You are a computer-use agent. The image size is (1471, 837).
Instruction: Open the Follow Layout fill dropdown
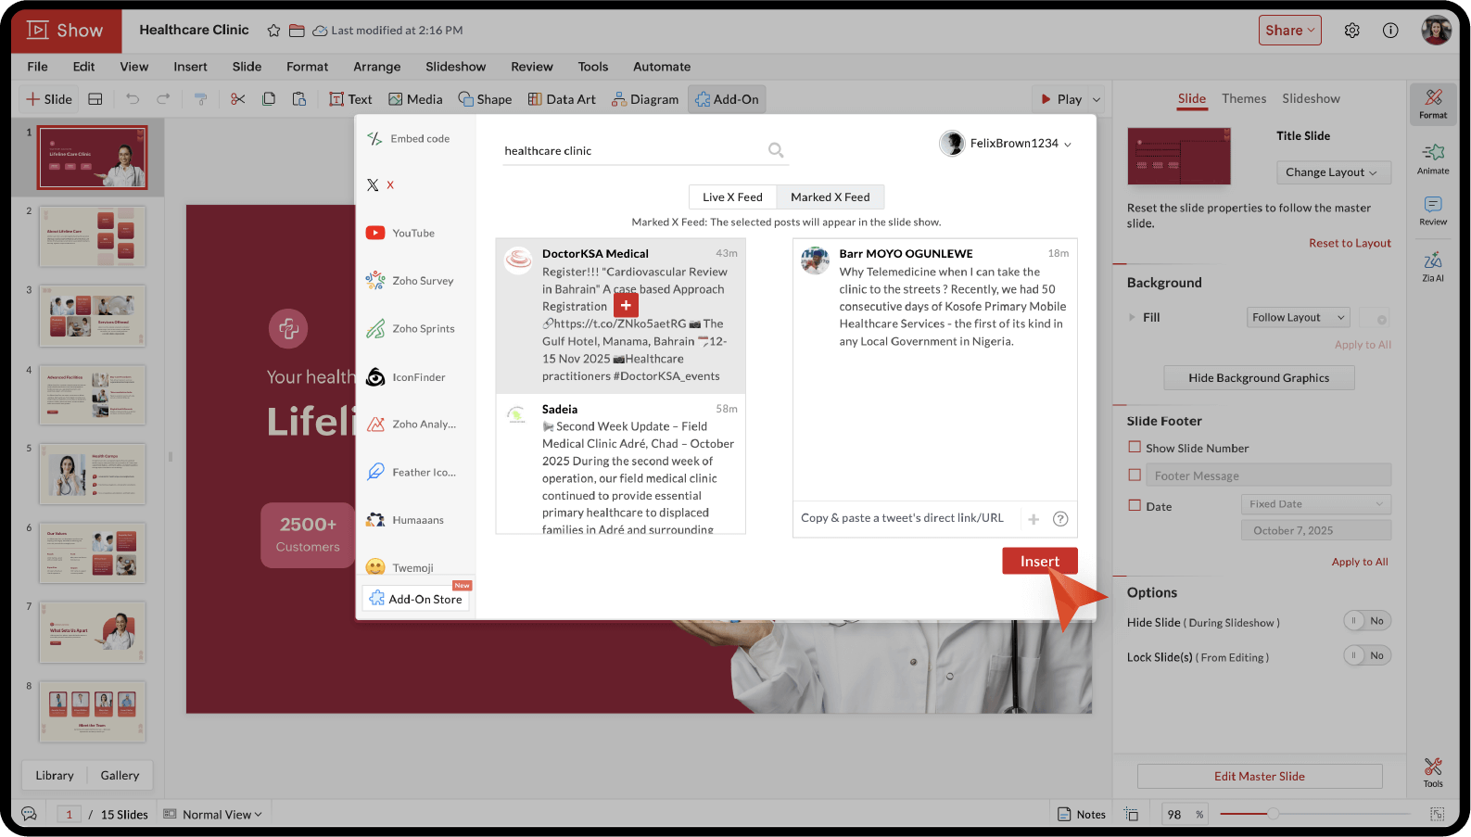pyautogui.click(x=1298, y=318)
